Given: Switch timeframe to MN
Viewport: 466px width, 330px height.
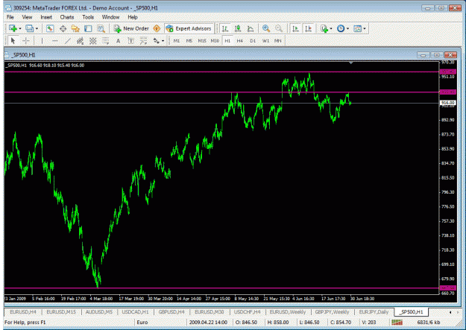Looking at the screenshot, I should pyautogui.click(x=278, y=41).
